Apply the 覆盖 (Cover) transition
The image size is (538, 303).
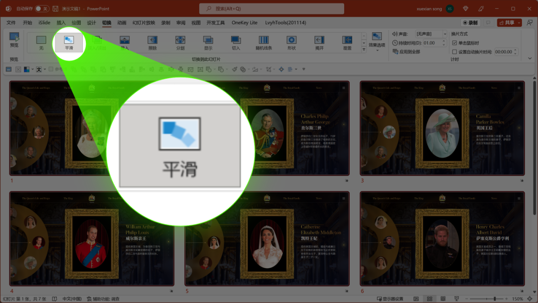click(347, 42)
